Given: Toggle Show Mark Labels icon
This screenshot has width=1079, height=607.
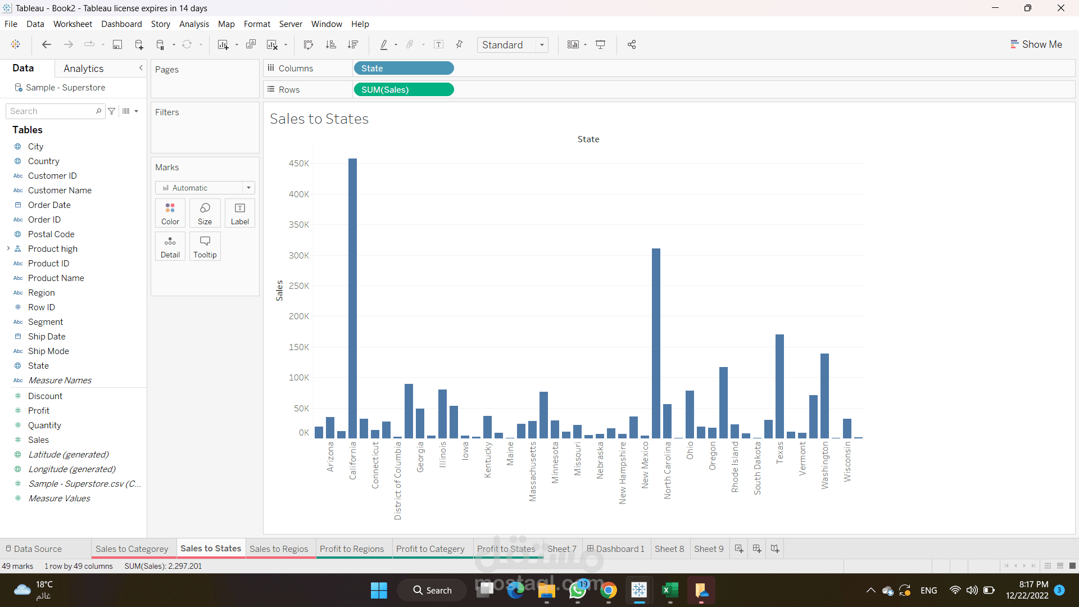Looking at the screenshot, I should click(439, 44).
